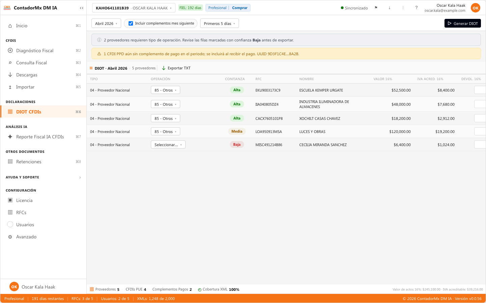The height and width of the screenshot is (303, 486).
Task: Open operation dropdown for LUCES Y OBRAS
Action: coord(165,131)
